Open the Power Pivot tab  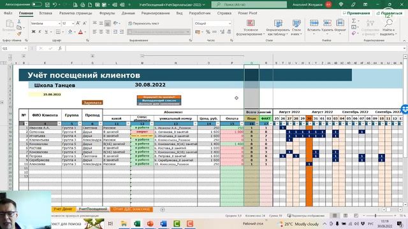tap(247, 13)
